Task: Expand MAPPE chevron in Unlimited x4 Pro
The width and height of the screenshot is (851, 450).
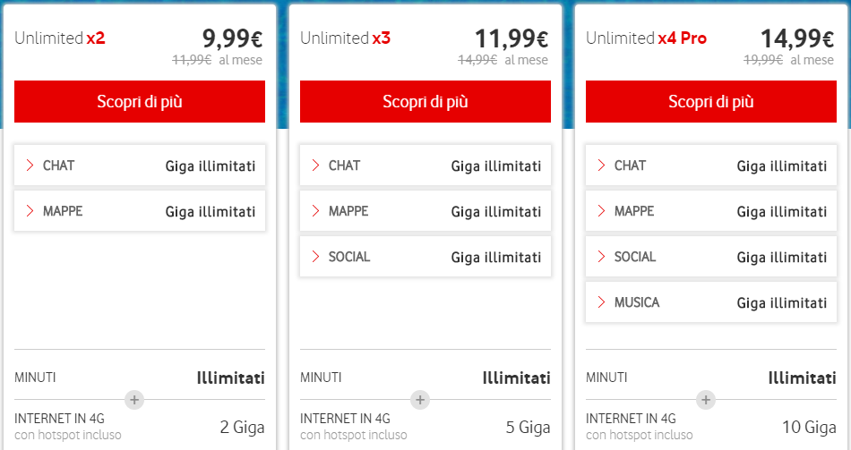Action: tap(601, 212)
